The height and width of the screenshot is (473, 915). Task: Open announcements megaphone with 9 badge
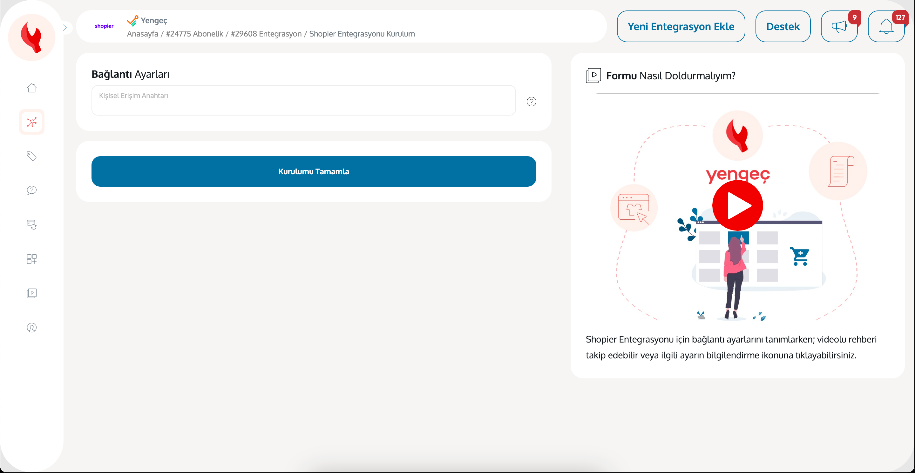click(839, 27)
